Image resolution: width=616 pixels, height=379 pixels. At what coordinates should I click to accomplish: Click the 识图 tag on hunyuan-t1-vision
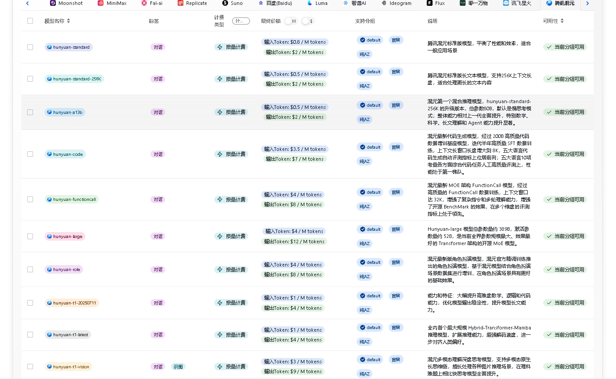178,367
